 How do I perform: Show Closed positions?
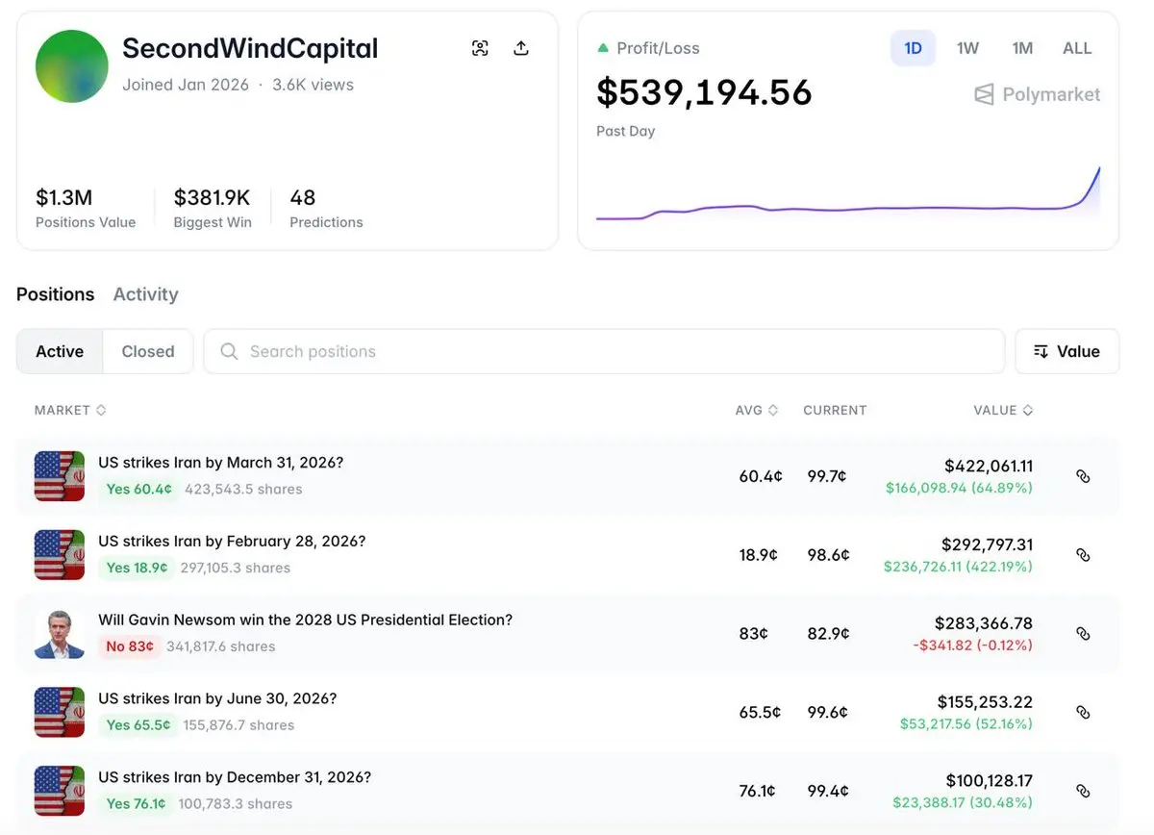(x=148, y=351)
